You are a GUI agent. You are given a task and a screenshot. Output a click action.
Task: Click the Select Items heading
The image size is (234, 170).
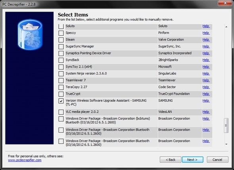(73, 15)
